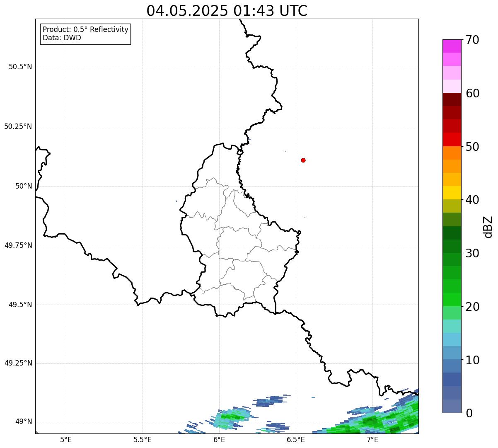Click the 6.5°E longitude label
Viewport: 498px width, 448px height.
(296, 439)
